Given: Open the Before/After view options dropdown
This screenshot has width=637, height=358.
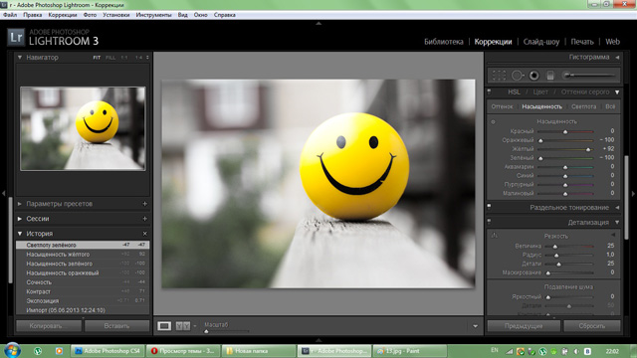Looking at the screenshot, I should coord(195,326).
